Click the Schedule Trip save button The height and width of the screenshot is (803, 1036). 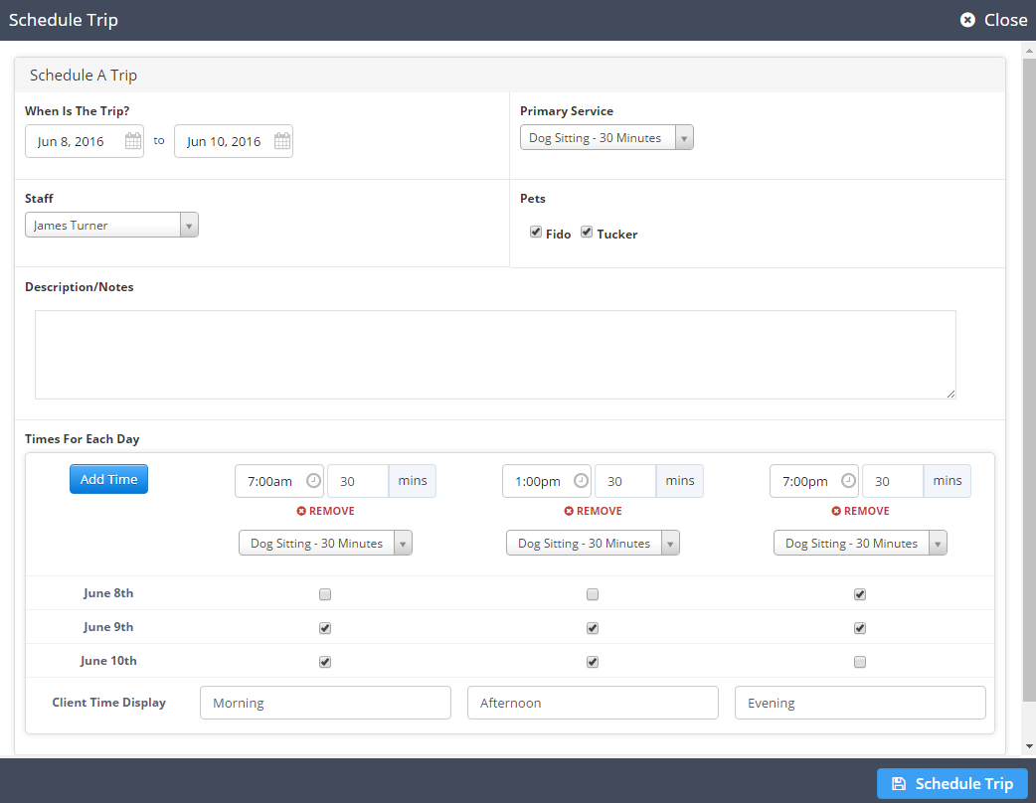pyautogui.click(x=952, y=783)
